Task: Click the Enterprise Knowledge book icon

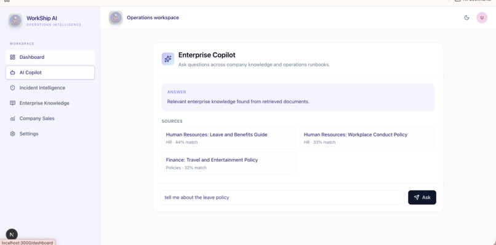Action: point(13,103)
